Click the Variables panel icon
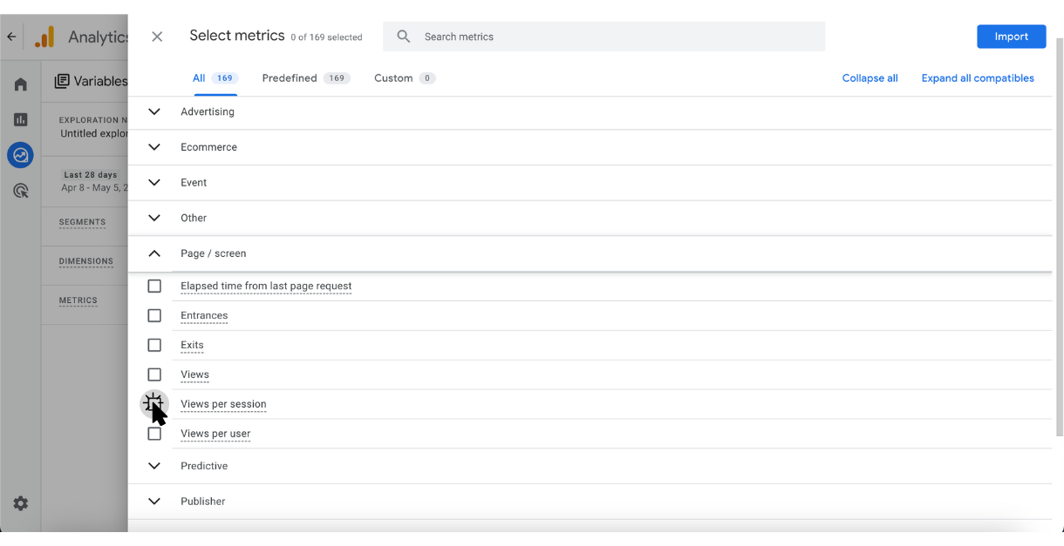This screenshot has height=546, width=1064. pos(61,80)
